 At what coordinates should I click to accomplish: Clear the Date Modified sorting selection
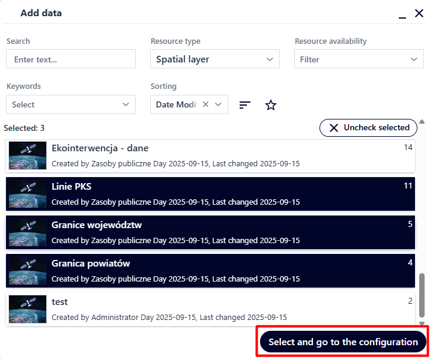[205, 104]
